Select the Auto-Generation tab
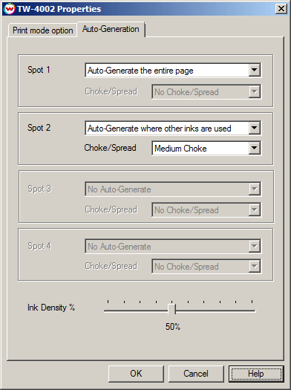The width and height of the screenshot is (291, 390). click(111, 29)
